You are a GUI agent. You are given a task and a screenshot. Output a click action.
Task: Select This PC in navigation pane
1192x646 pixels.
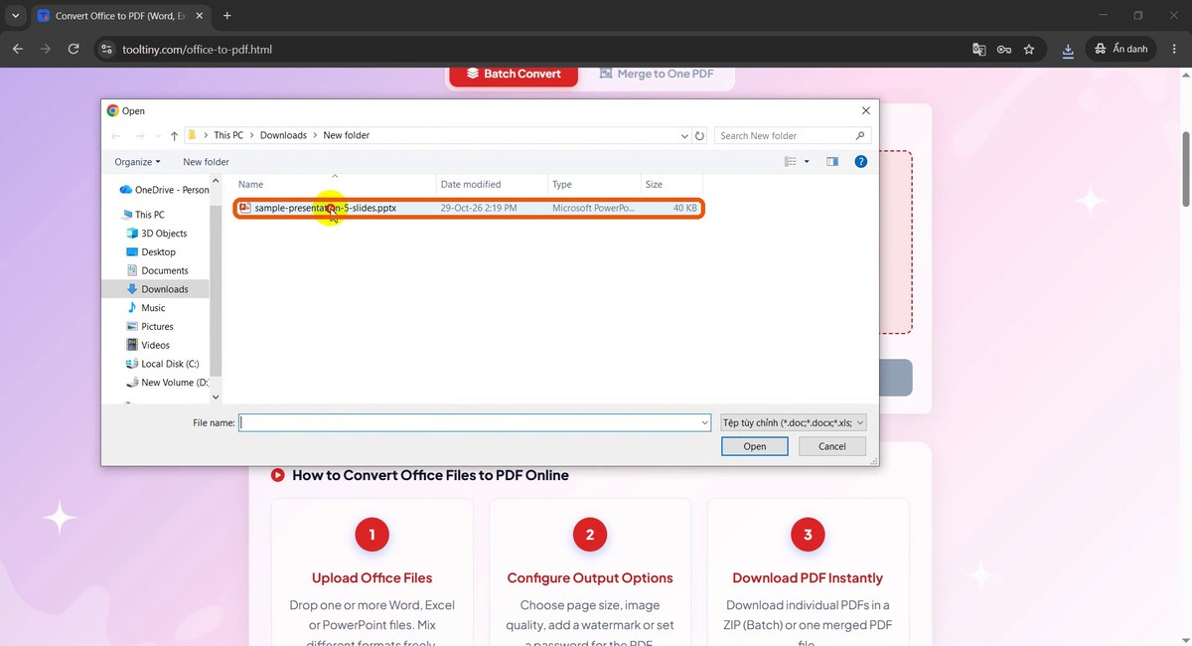(x=142, y=215)
